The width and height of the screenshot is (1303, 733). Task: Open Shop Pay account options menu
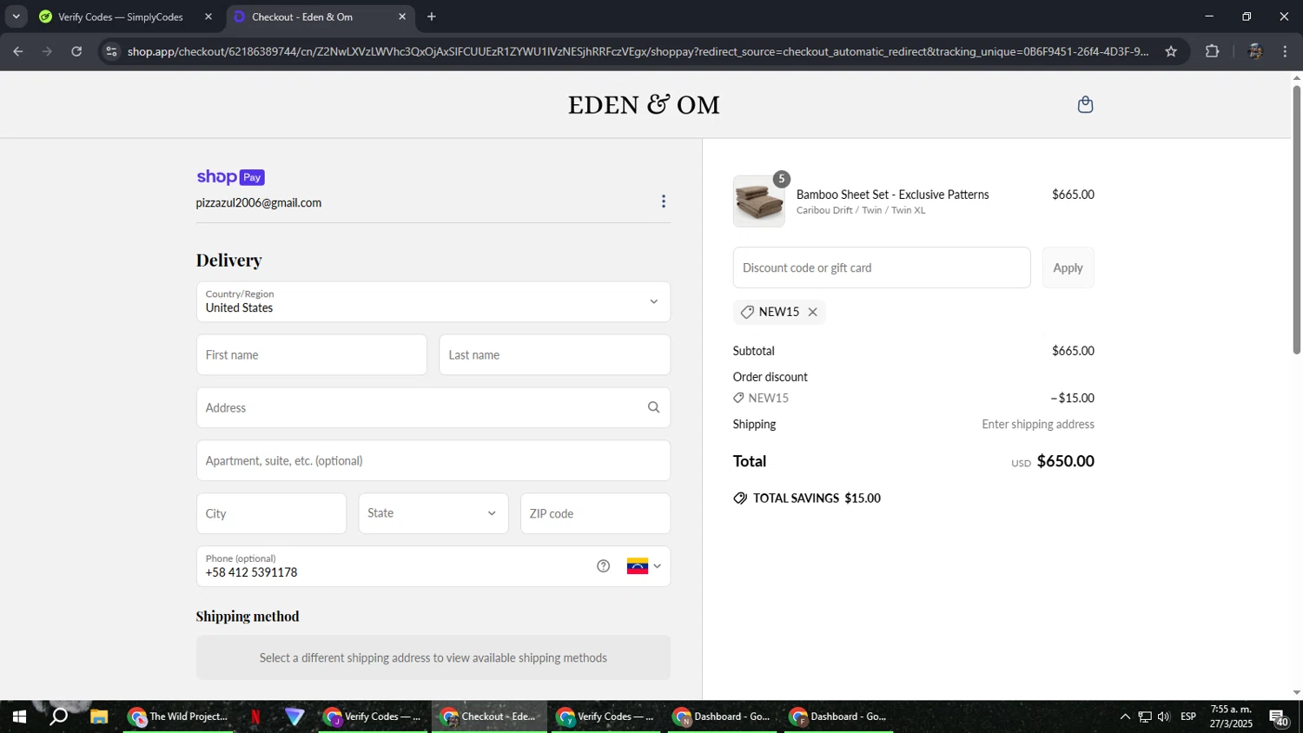tap(664, 201)
